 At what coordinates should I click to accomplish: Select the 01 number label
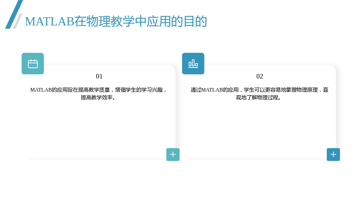(99, 76)
